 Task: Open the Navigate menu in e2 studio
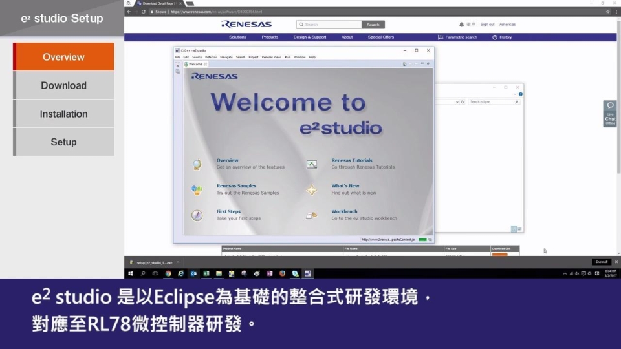226,57
